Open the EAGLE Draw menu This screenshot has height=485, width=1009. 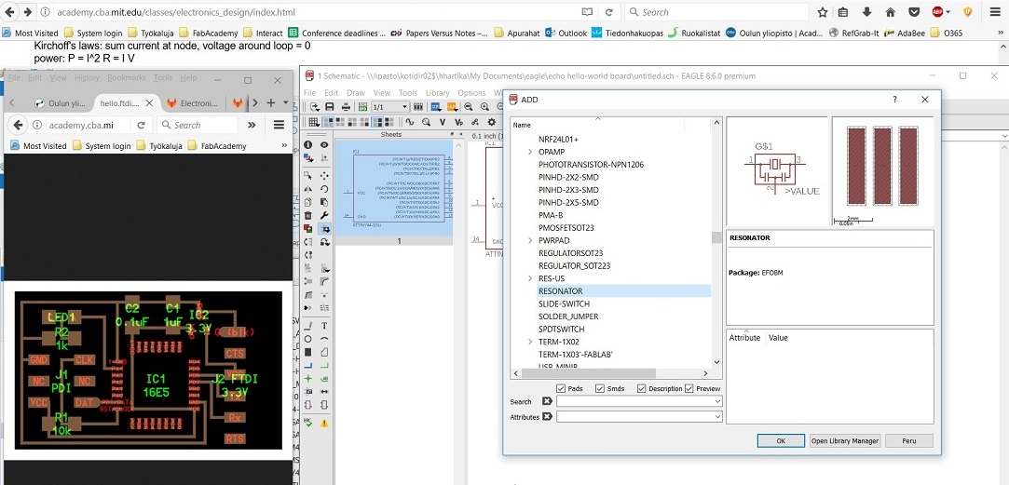click(356, 93)
